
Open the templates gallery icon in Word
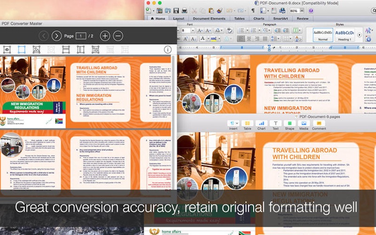click(159, 10)
